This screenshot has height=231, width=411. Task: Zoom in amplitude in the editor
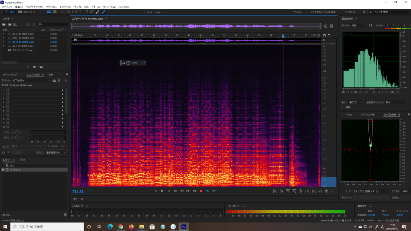275,191
